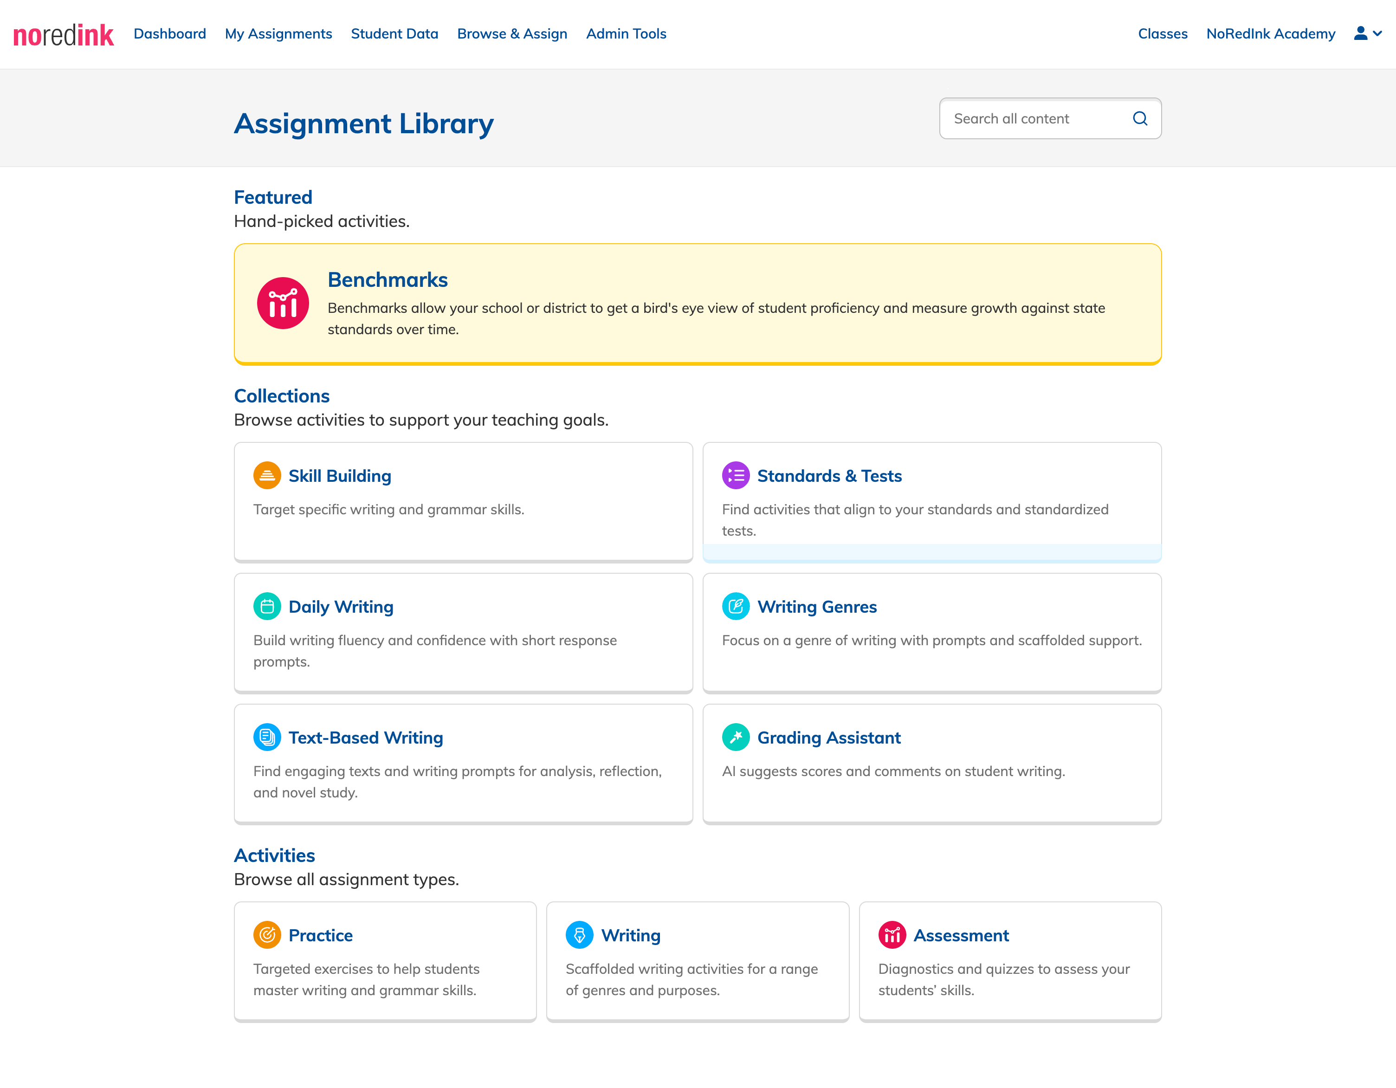Open the Dashboard menu item
Screen dimensions: 1396x1088
click(x=169, y=33)
